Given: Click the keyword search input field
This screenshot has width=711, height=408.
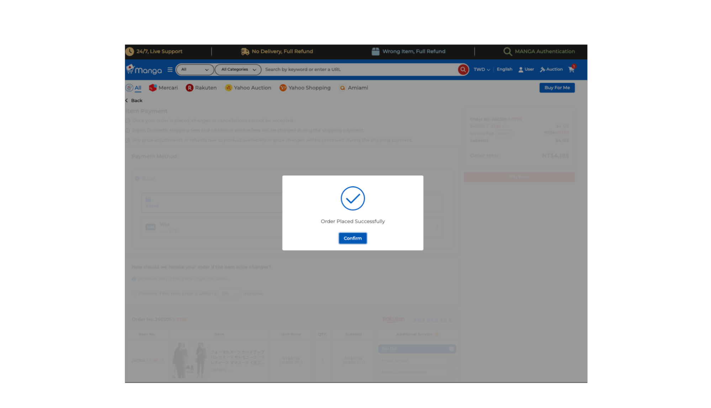Looking at the screenshot, I should pyautogui.click(x=359, y=70).
